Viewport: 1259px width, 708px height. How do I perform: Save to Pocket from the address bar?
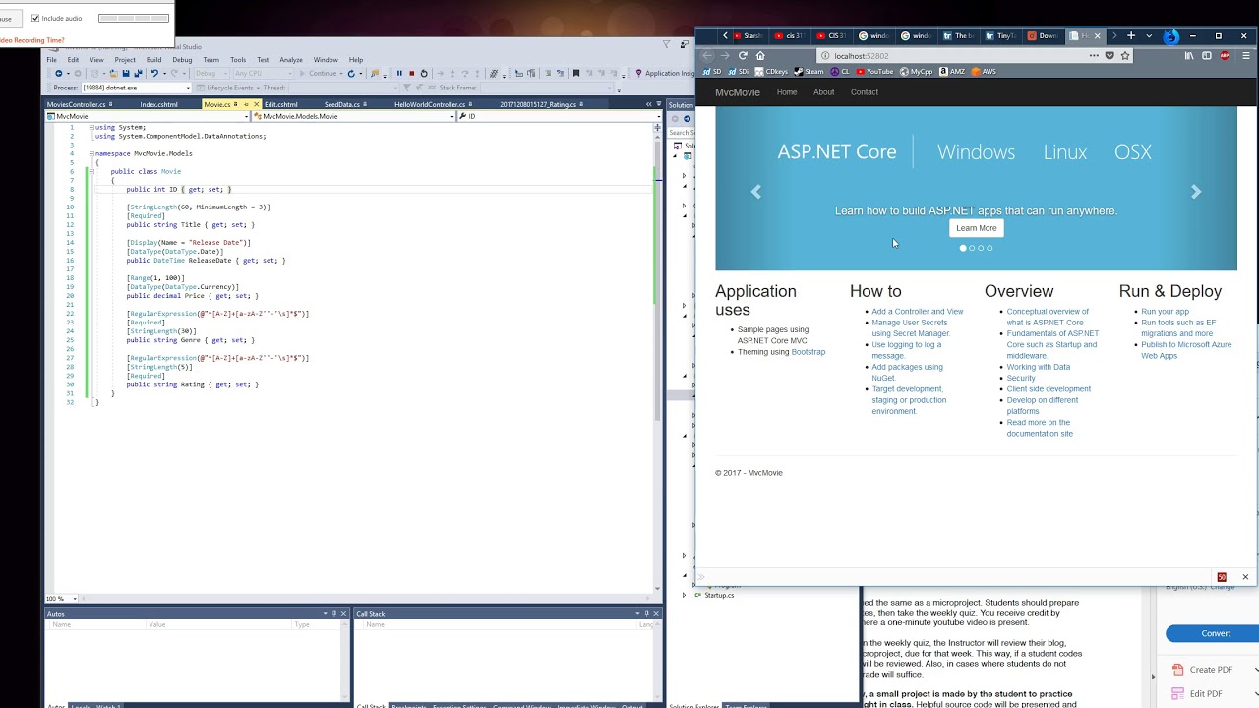click(1109, 56)
